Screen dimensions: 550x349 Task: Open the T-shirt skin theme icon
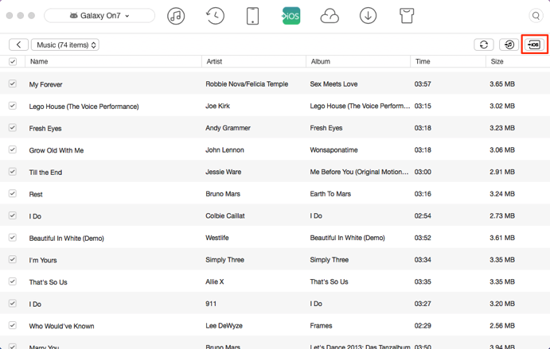tap(407, 16)
